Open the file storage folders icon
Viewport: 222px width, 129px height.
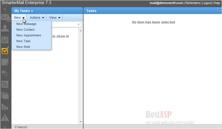[x=5, y=95]
